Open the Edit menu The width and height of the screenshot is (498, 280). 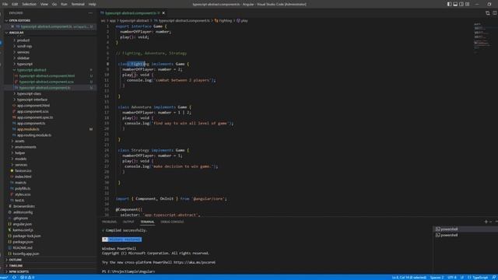[x=15, y=4]
